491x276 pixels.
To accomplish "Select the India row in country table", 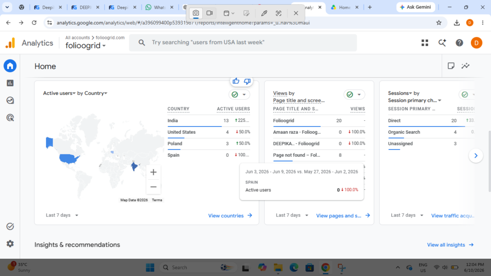I will [209, 120].
